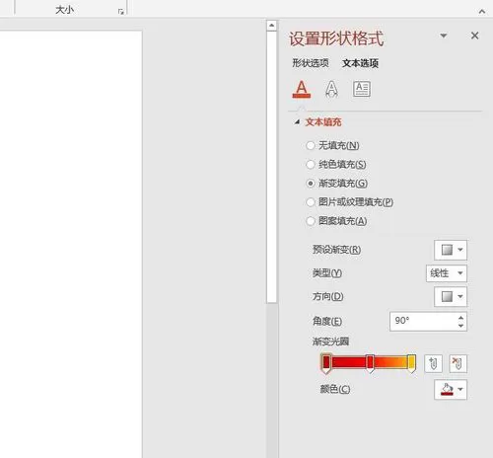This screenshot has height=458, width=493.
Task: Open the 颜色(C) fill color picker
Action: pyautogui.click(x=451, y=390)
